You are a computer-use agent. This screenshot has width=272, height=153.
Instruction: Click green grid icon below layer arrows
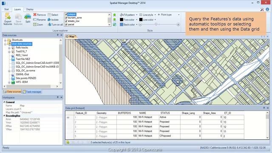pos(114,25)
